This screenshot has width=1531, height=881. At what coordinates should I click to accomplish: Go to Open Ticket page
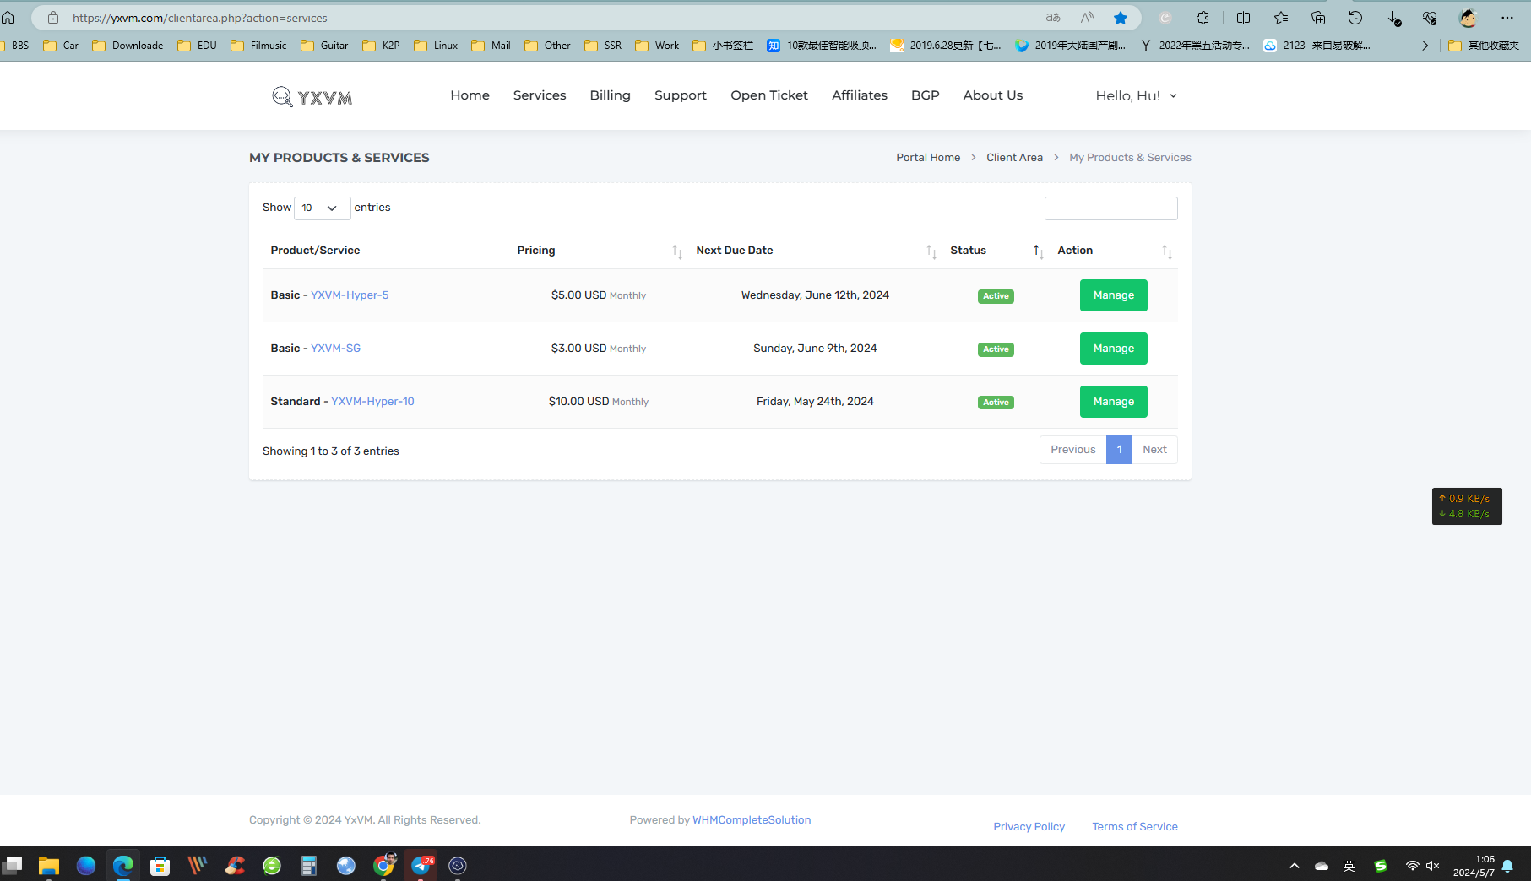[768, 95]
